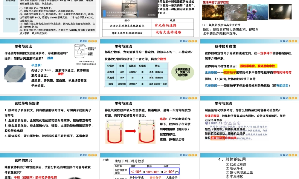The width and height of the screenshot is (299, 179).
Task: Select the slide titled 胶粒带电荷规律
Action: coord(49,124)
